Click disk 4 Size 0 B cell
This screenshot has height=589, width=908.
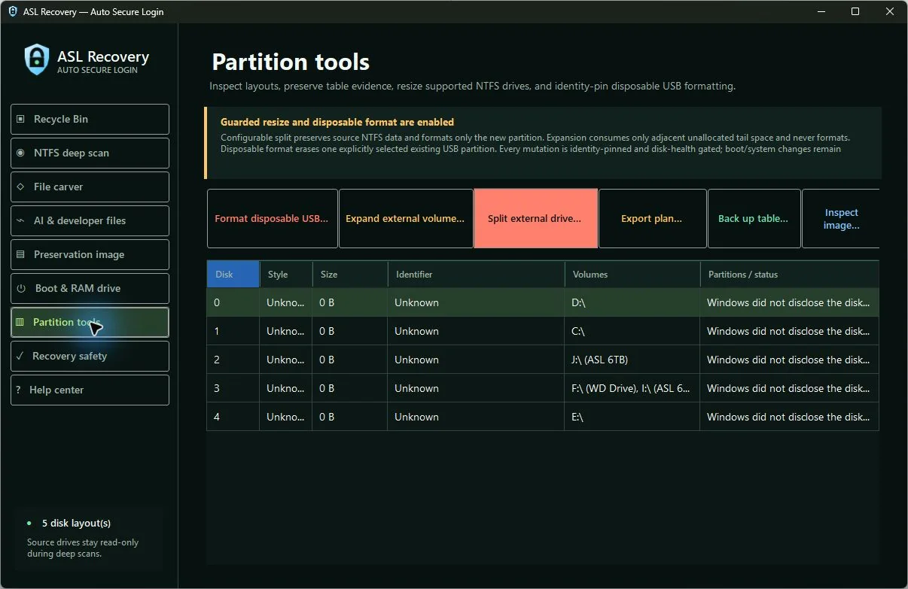[350, 417]
